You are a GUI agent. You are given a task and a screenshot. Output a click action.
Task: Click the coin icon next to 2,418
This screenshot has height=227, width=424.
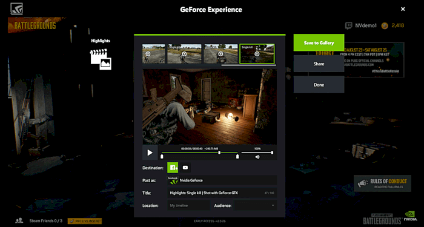[x=385, y=25]
